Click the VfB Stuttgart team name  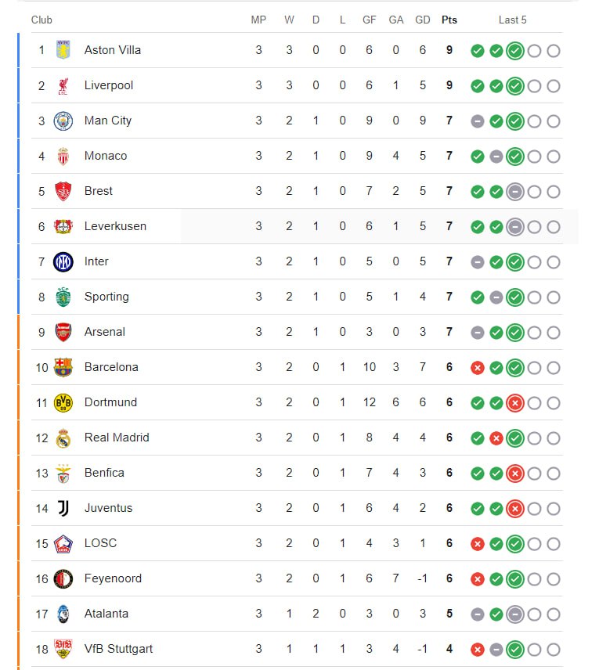click(x=118, y=649)
